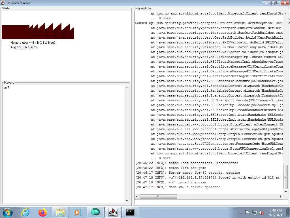Launch Firefox from the taskbar
The width and height of the screenshot is (290, 218).
pos(43,212)
